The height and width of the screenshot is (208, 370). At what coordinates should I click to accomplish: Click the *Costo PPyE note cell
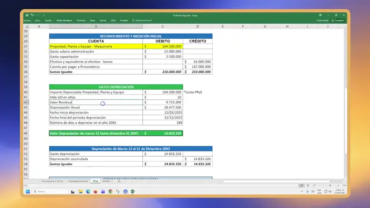click(193, 92)
